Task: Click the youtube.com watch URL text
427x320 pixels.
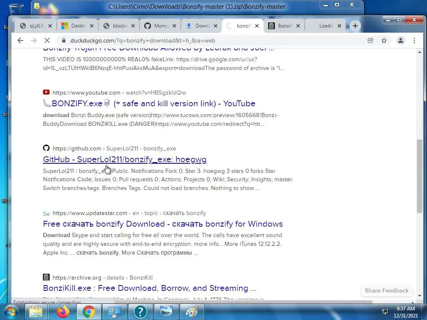Action: [119, 93]
